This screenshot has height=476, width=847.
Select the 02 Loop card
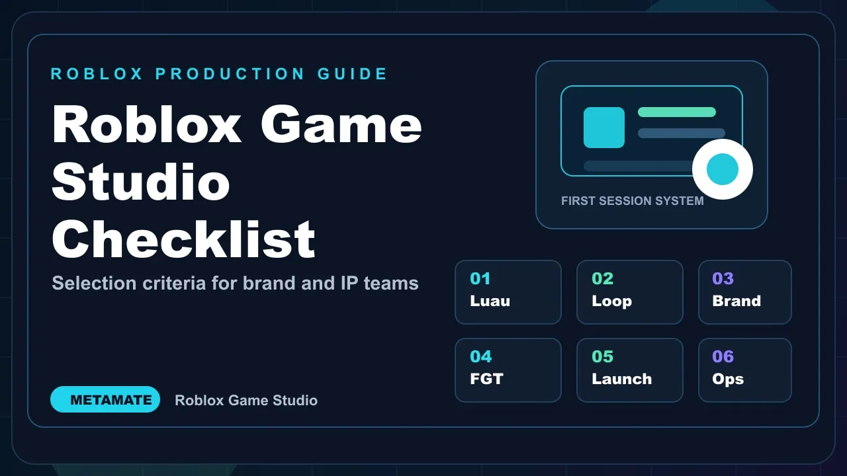(x=630, y=292)
